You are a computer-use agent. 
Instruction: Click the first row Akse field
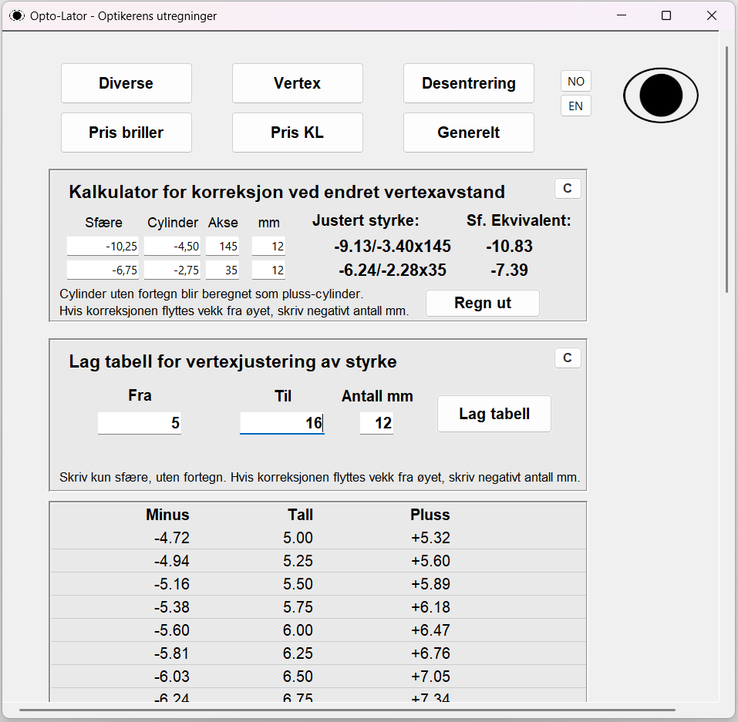pos(222,247)
